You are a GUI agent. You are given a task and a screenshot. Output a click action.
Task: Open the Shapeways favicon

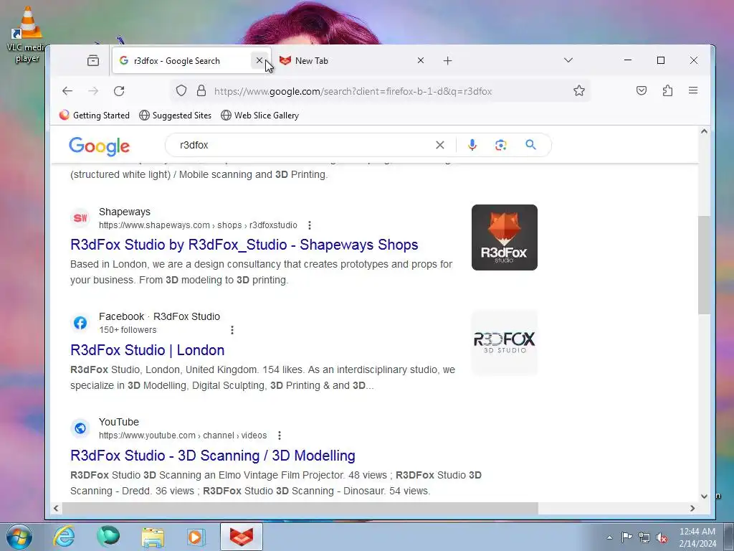(x=80, y=218)
